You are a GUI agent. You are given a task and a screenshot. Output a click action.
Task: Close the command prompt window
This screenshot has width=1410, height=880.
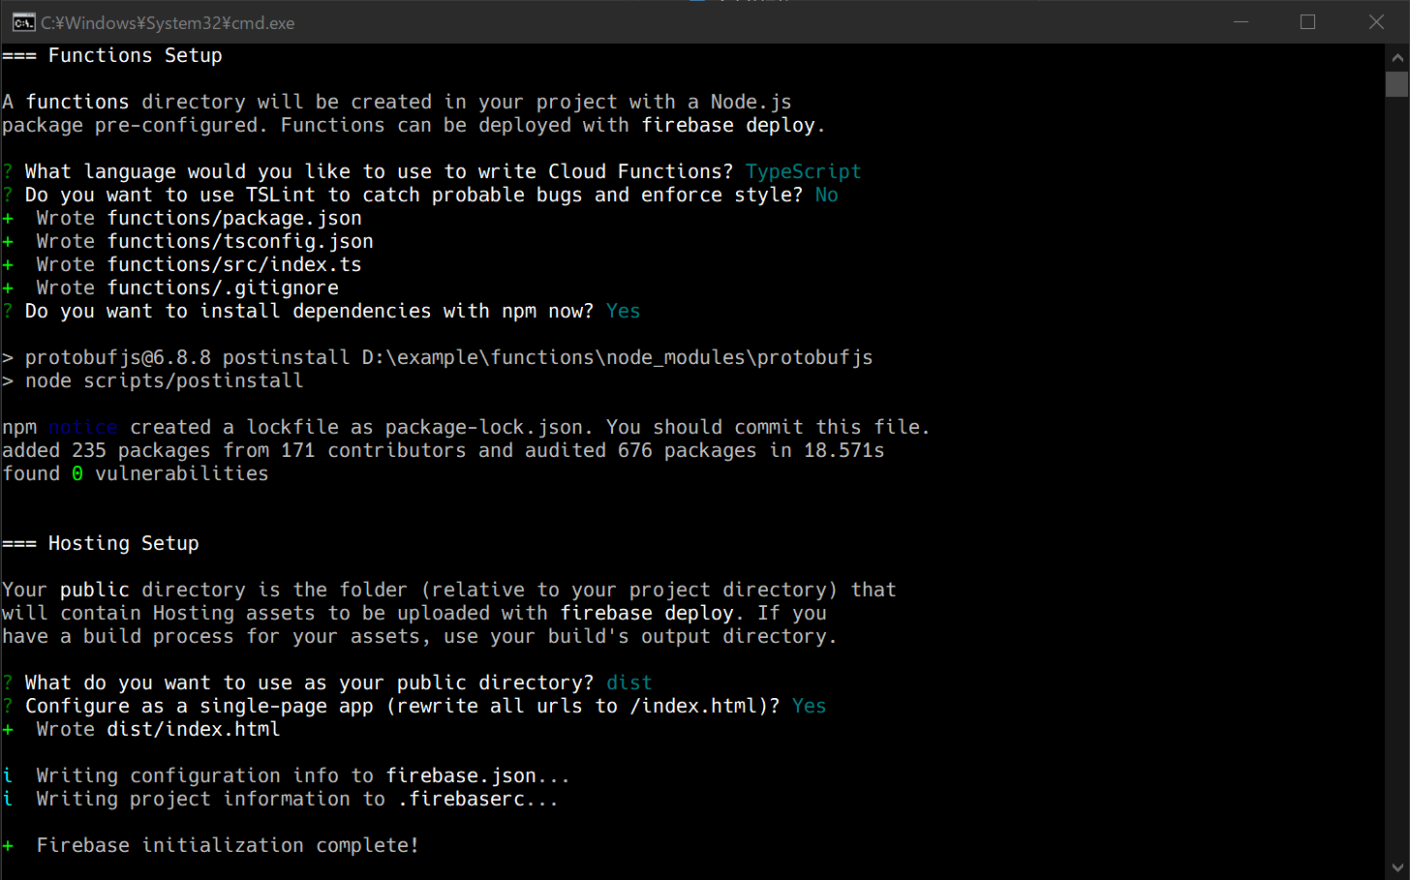(1376, 22)
